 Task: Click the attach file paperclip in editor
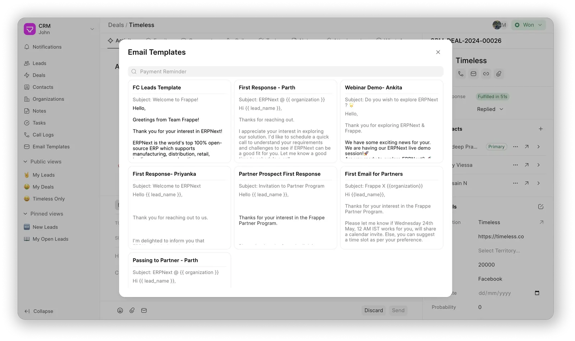[132, 310]
